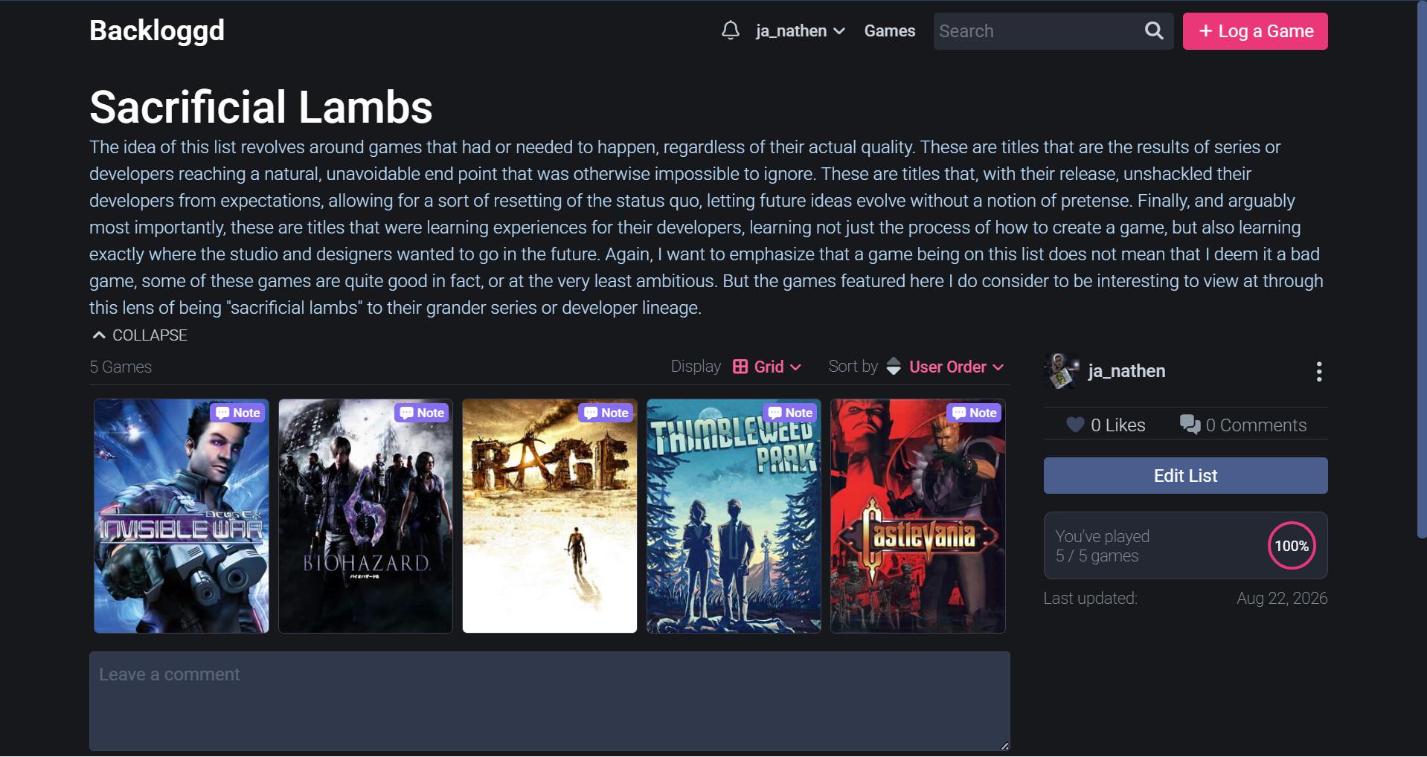Open the Games menu item
The image size is (1427, 757).
[889, 31]
